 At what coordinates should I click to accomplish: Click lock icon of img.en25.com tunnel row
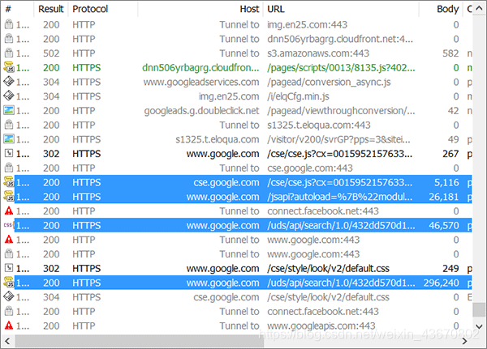tap(9, 24)
